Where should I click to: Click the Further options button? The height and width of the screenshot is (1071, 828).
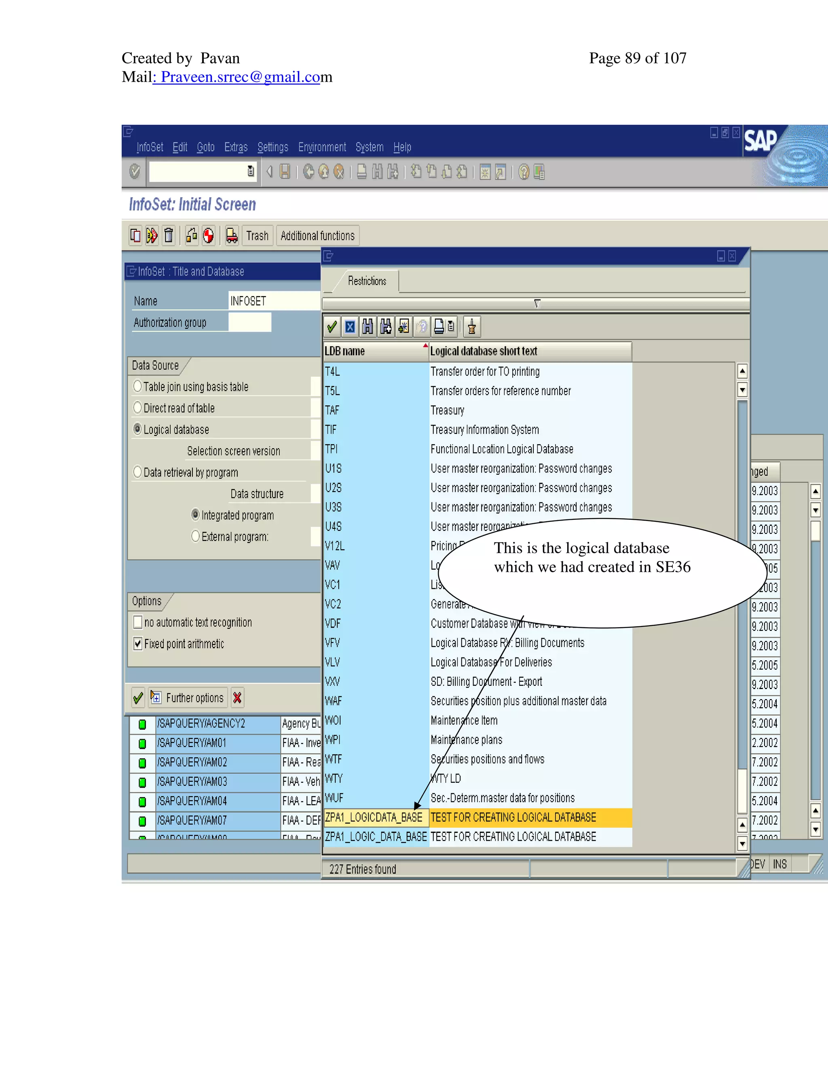click(188, 698)
